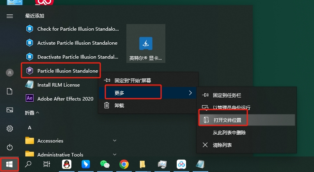Open Check for Particle Illusion Standalone entry
The width and height of the screenshot is (314, 172).
point(72,29)
